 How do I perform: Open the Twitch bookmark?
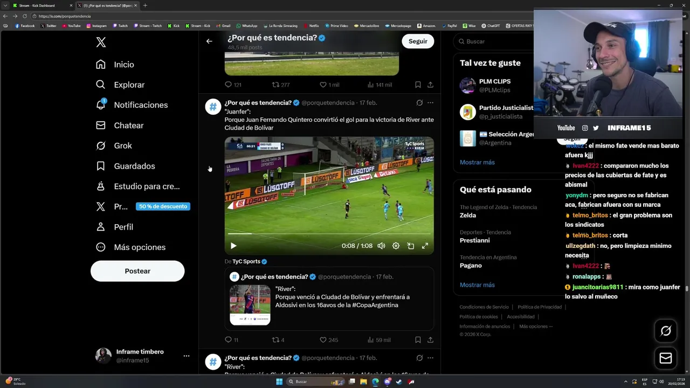[x=120, y=26]
